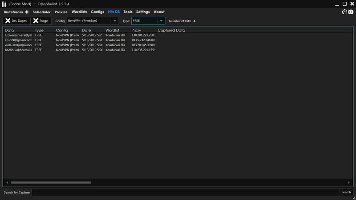Focus the Search for Capture input field

185,192
